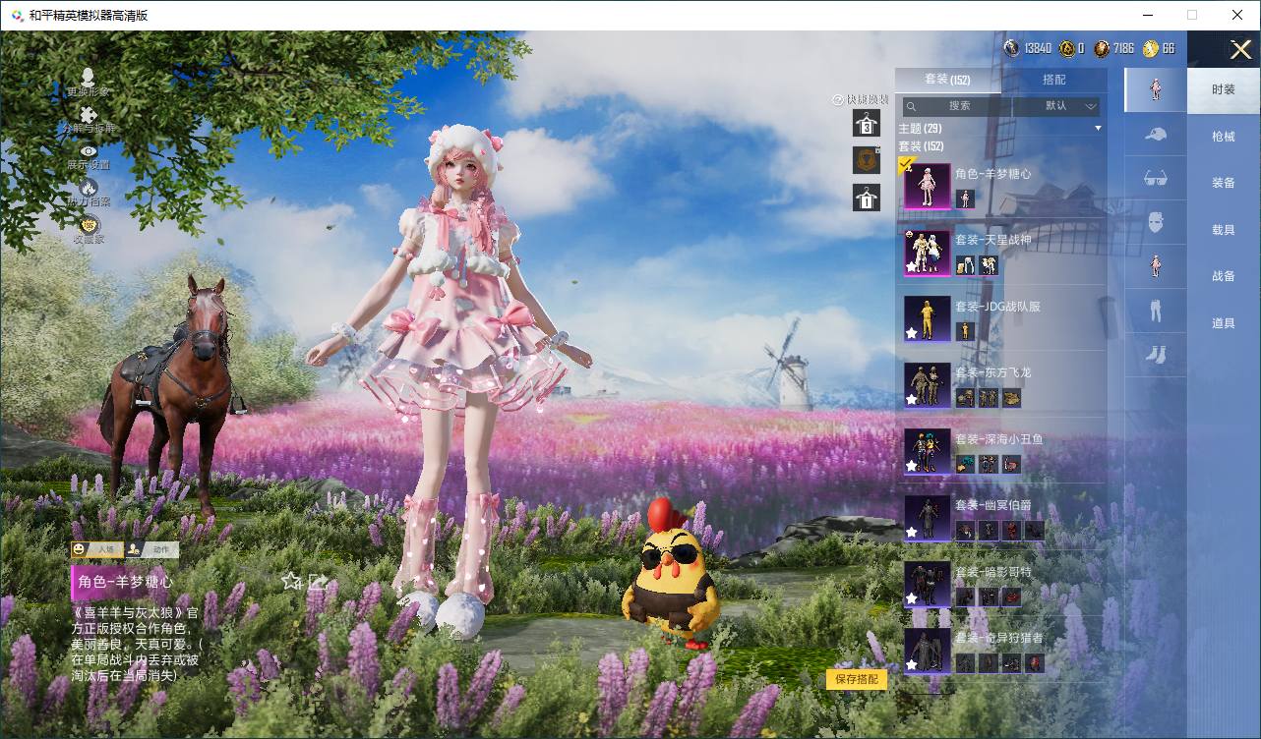Click the 套装-天星战神 title text
The image size is (1261, 739).
pyautogui.click(x=992, y=240)
